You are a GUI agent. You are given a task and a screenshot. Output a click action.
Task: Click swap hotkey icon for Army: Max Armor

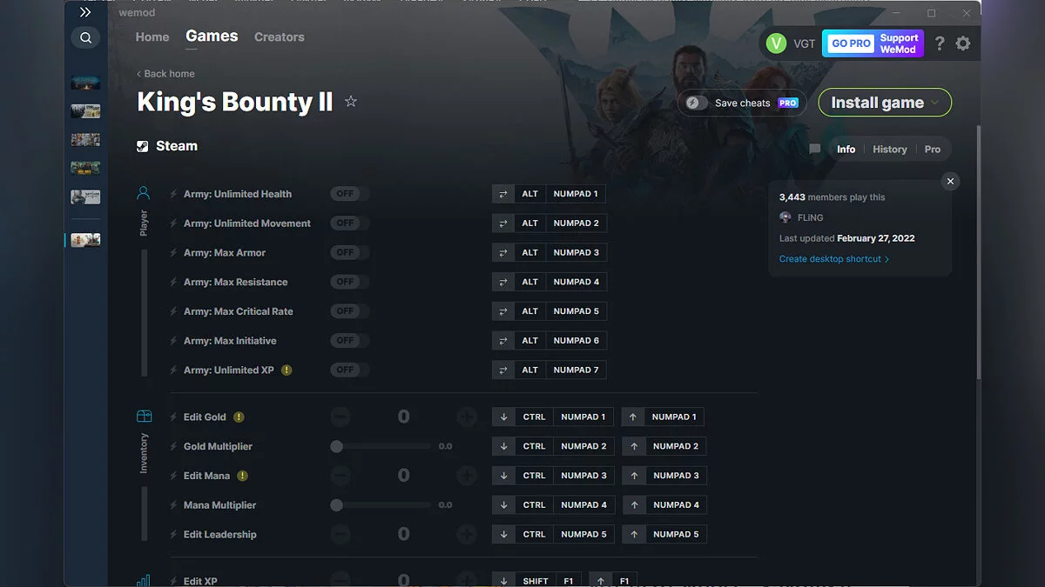coord(503,252)
